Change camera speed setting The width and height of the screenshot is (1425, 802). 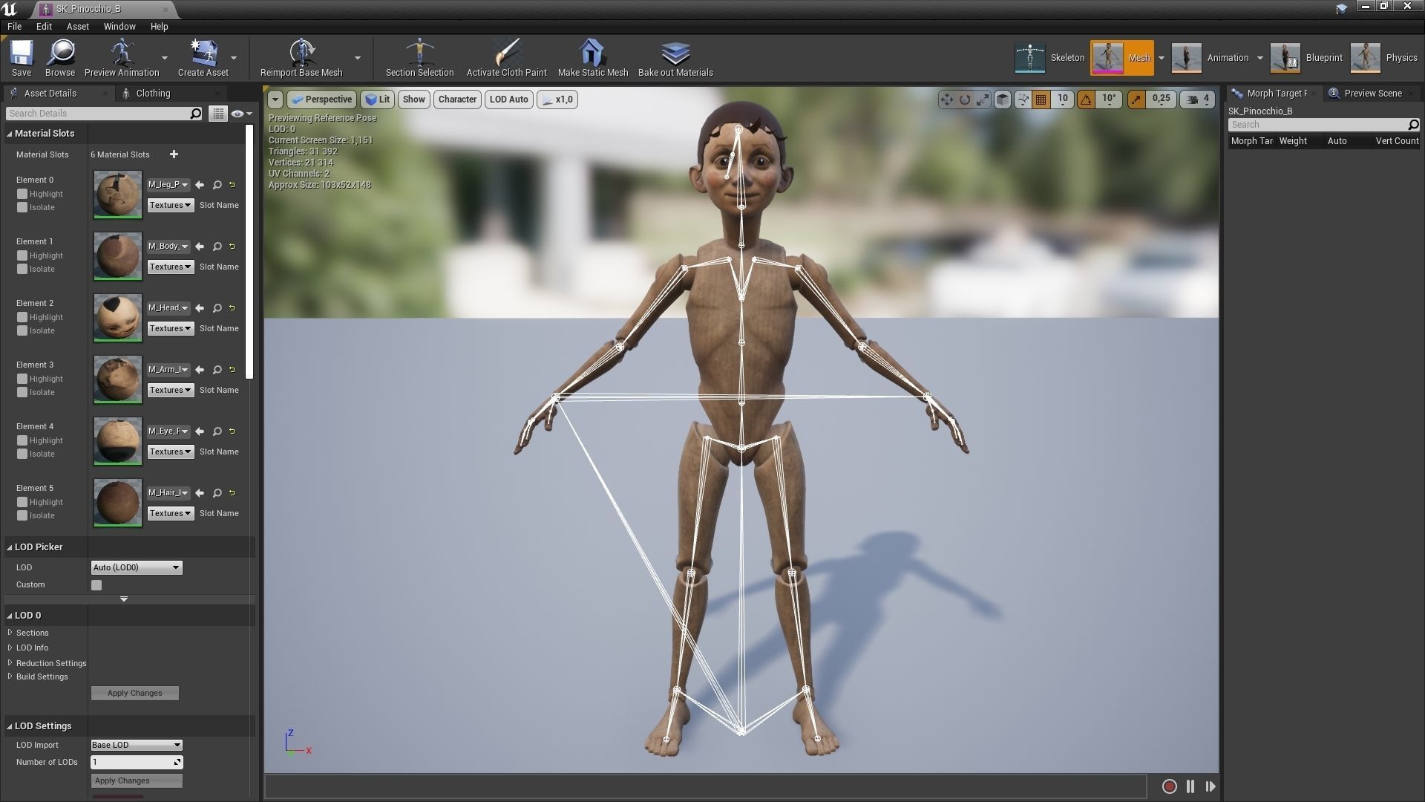(x=1197, y=100)
